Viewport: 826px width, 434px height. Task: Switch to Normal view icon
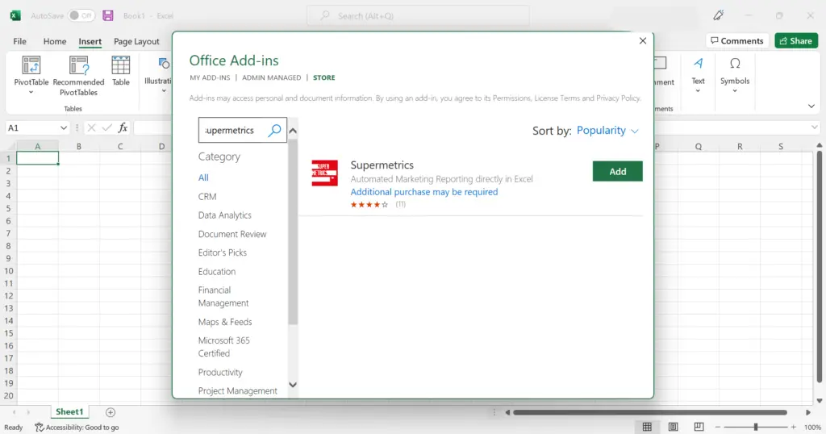[x=647, y=427]
